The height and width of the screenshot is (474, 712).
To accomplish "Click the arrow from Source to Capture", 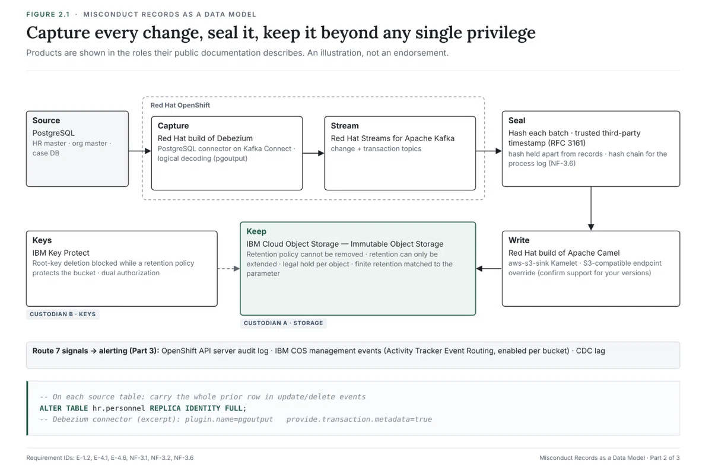I will 140,151.
